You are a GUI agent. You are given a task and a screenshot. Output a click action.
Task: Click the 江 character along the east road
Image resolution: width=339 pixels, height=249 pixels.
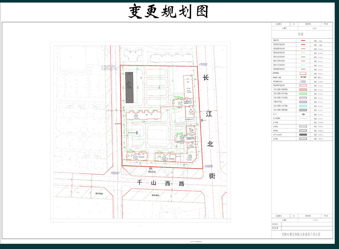pyautogui.click(x=209, y=114)
